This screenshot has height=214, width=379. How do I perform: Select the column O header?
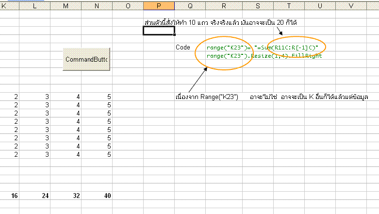[x=128, y=5]
